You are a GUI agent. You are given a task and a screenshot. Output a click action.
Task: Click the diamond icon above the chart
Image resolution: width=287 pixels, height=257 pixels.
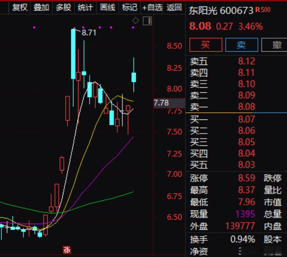(136, 21)
